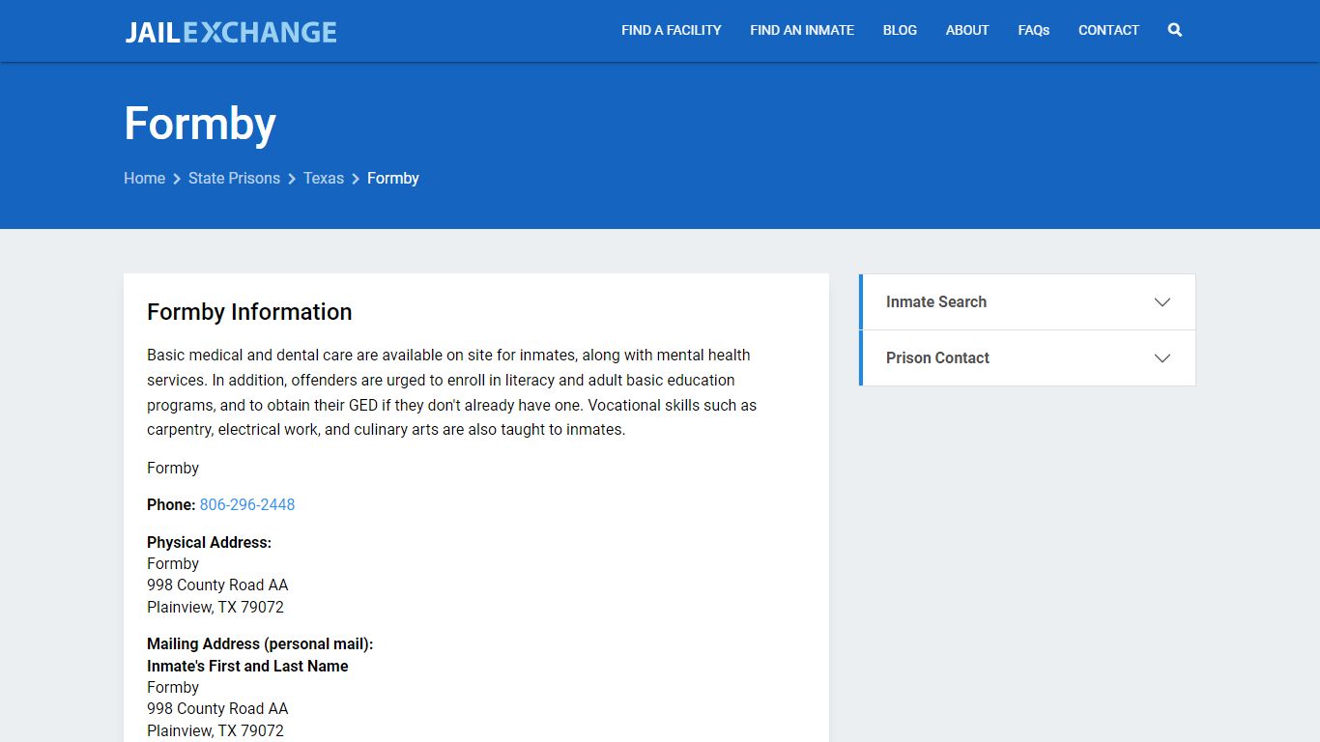Select the Physical Address label
The image size is (1320, 742).
pos(209,542)
